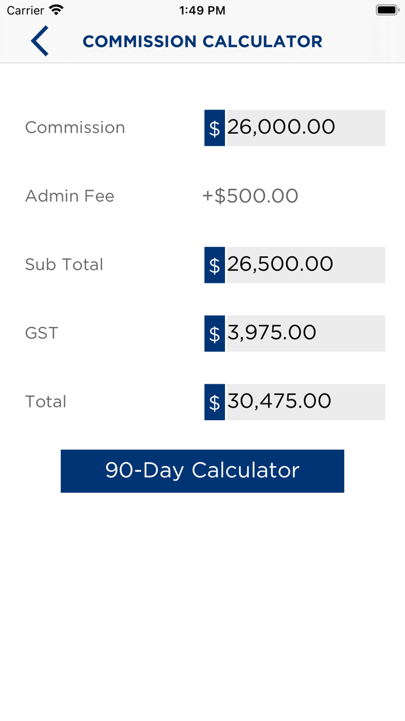
Task: Click the Admin Fee label
Action: (69, 196)
